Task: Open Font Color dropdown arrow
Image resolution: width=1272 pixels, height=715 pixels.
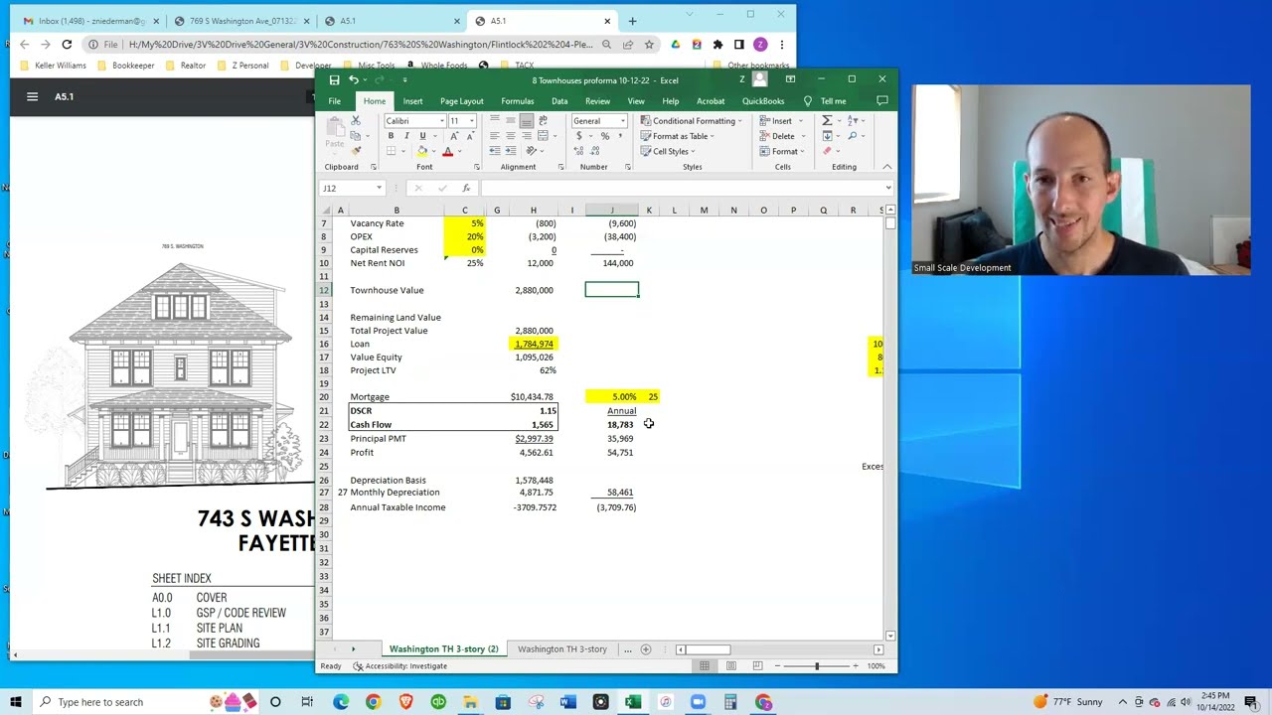Action: pyautogui.click(x=458, y=151)
